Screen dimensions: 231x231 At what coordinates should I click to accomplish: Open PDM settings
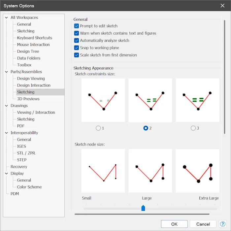pos(15,194)
